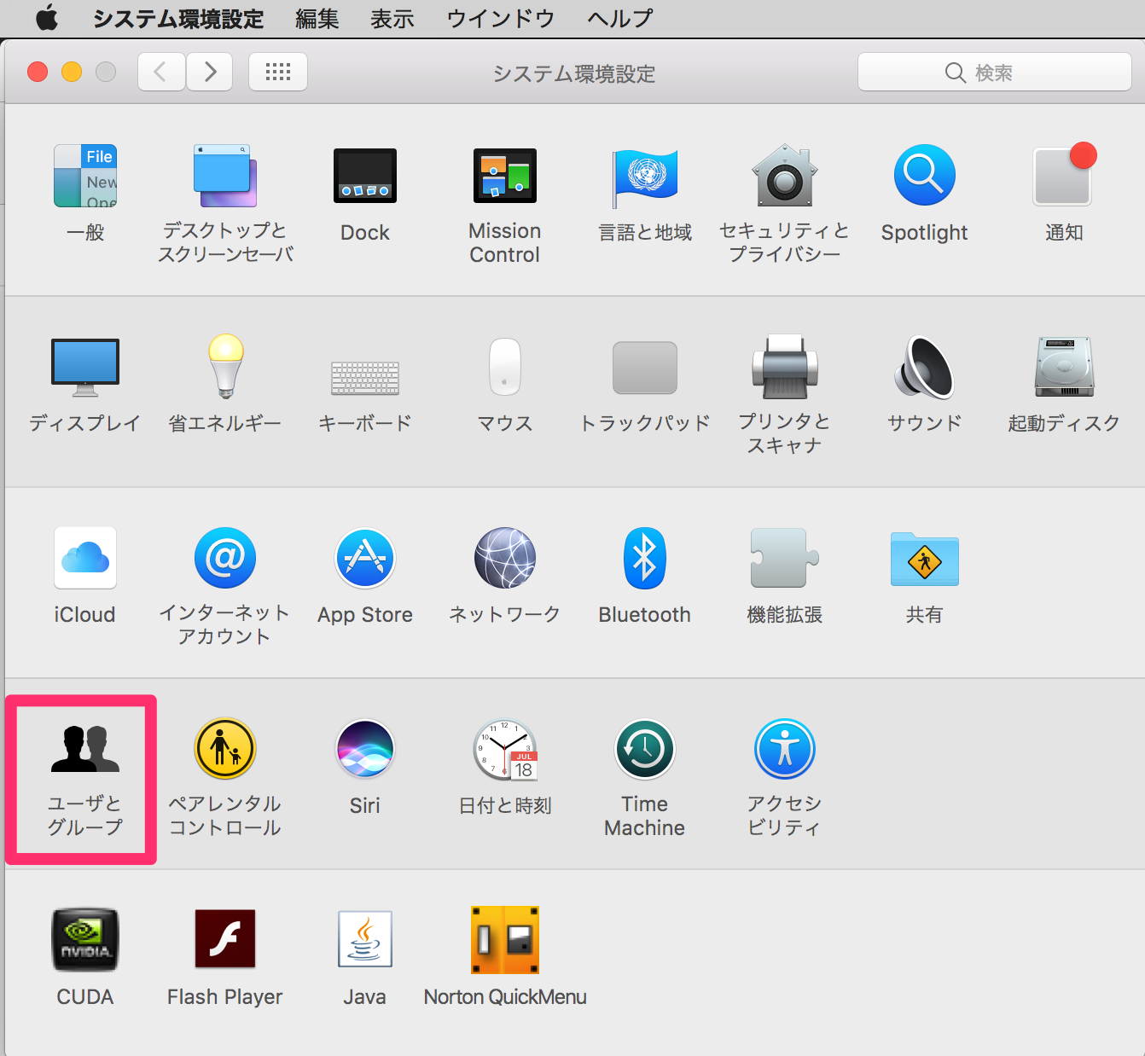Open トラックパッド (Trackpad) preferences

point(645,368)
